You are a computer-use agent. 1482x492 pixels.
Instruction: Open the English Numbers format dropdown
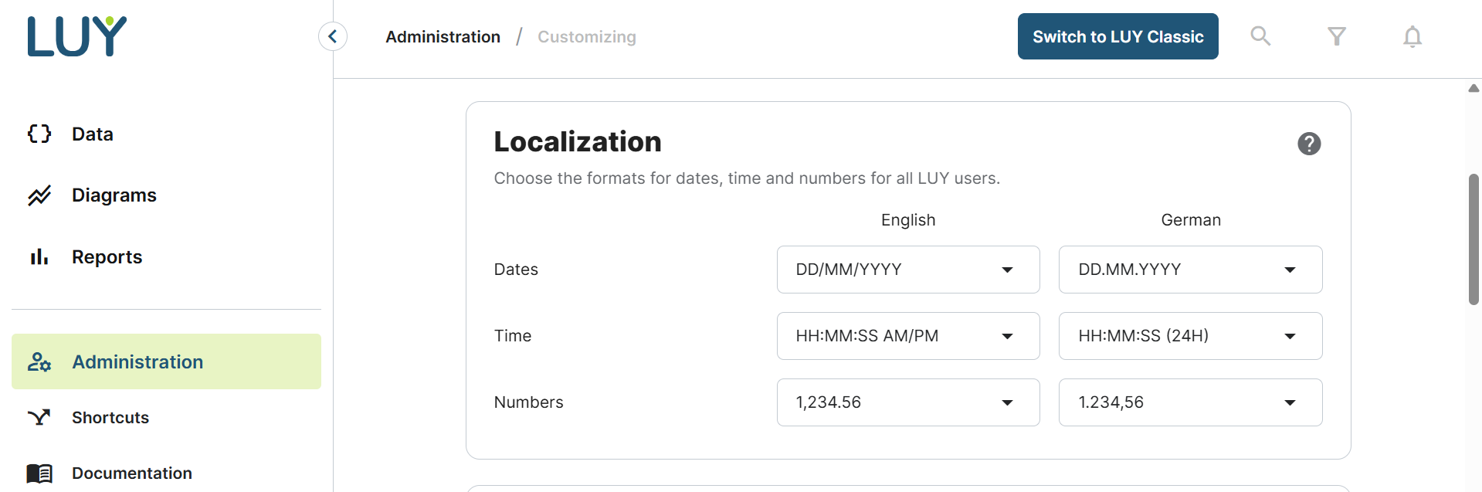coord(907,402)
